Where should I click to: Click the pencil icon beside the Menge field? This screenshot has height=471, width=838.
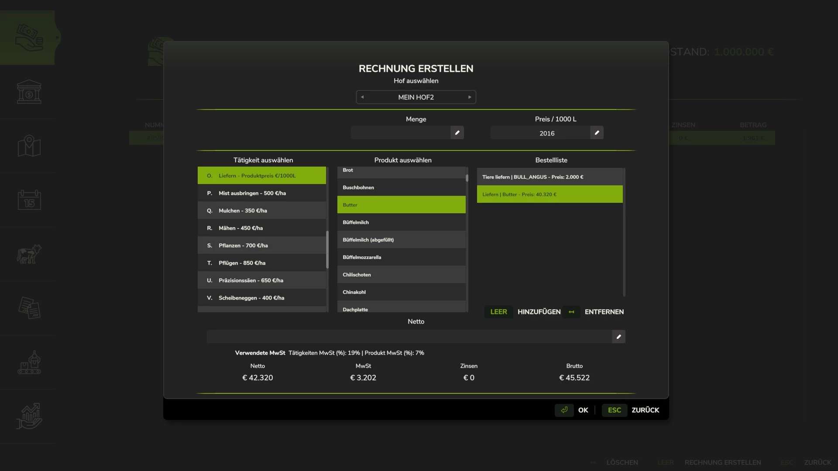(x=457, y=133)
